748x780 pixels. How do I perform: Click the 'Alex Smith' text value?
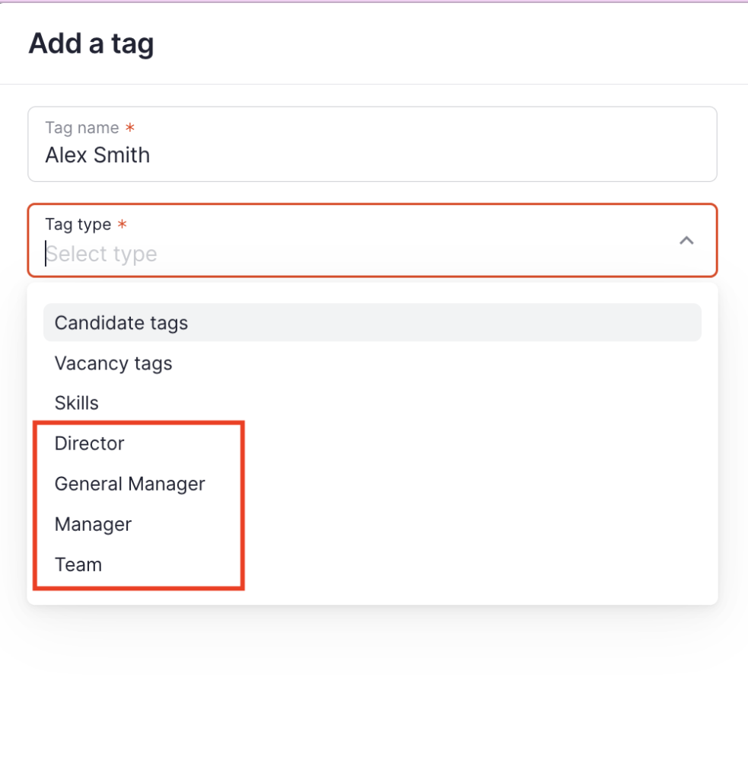(x=97, y=155)
